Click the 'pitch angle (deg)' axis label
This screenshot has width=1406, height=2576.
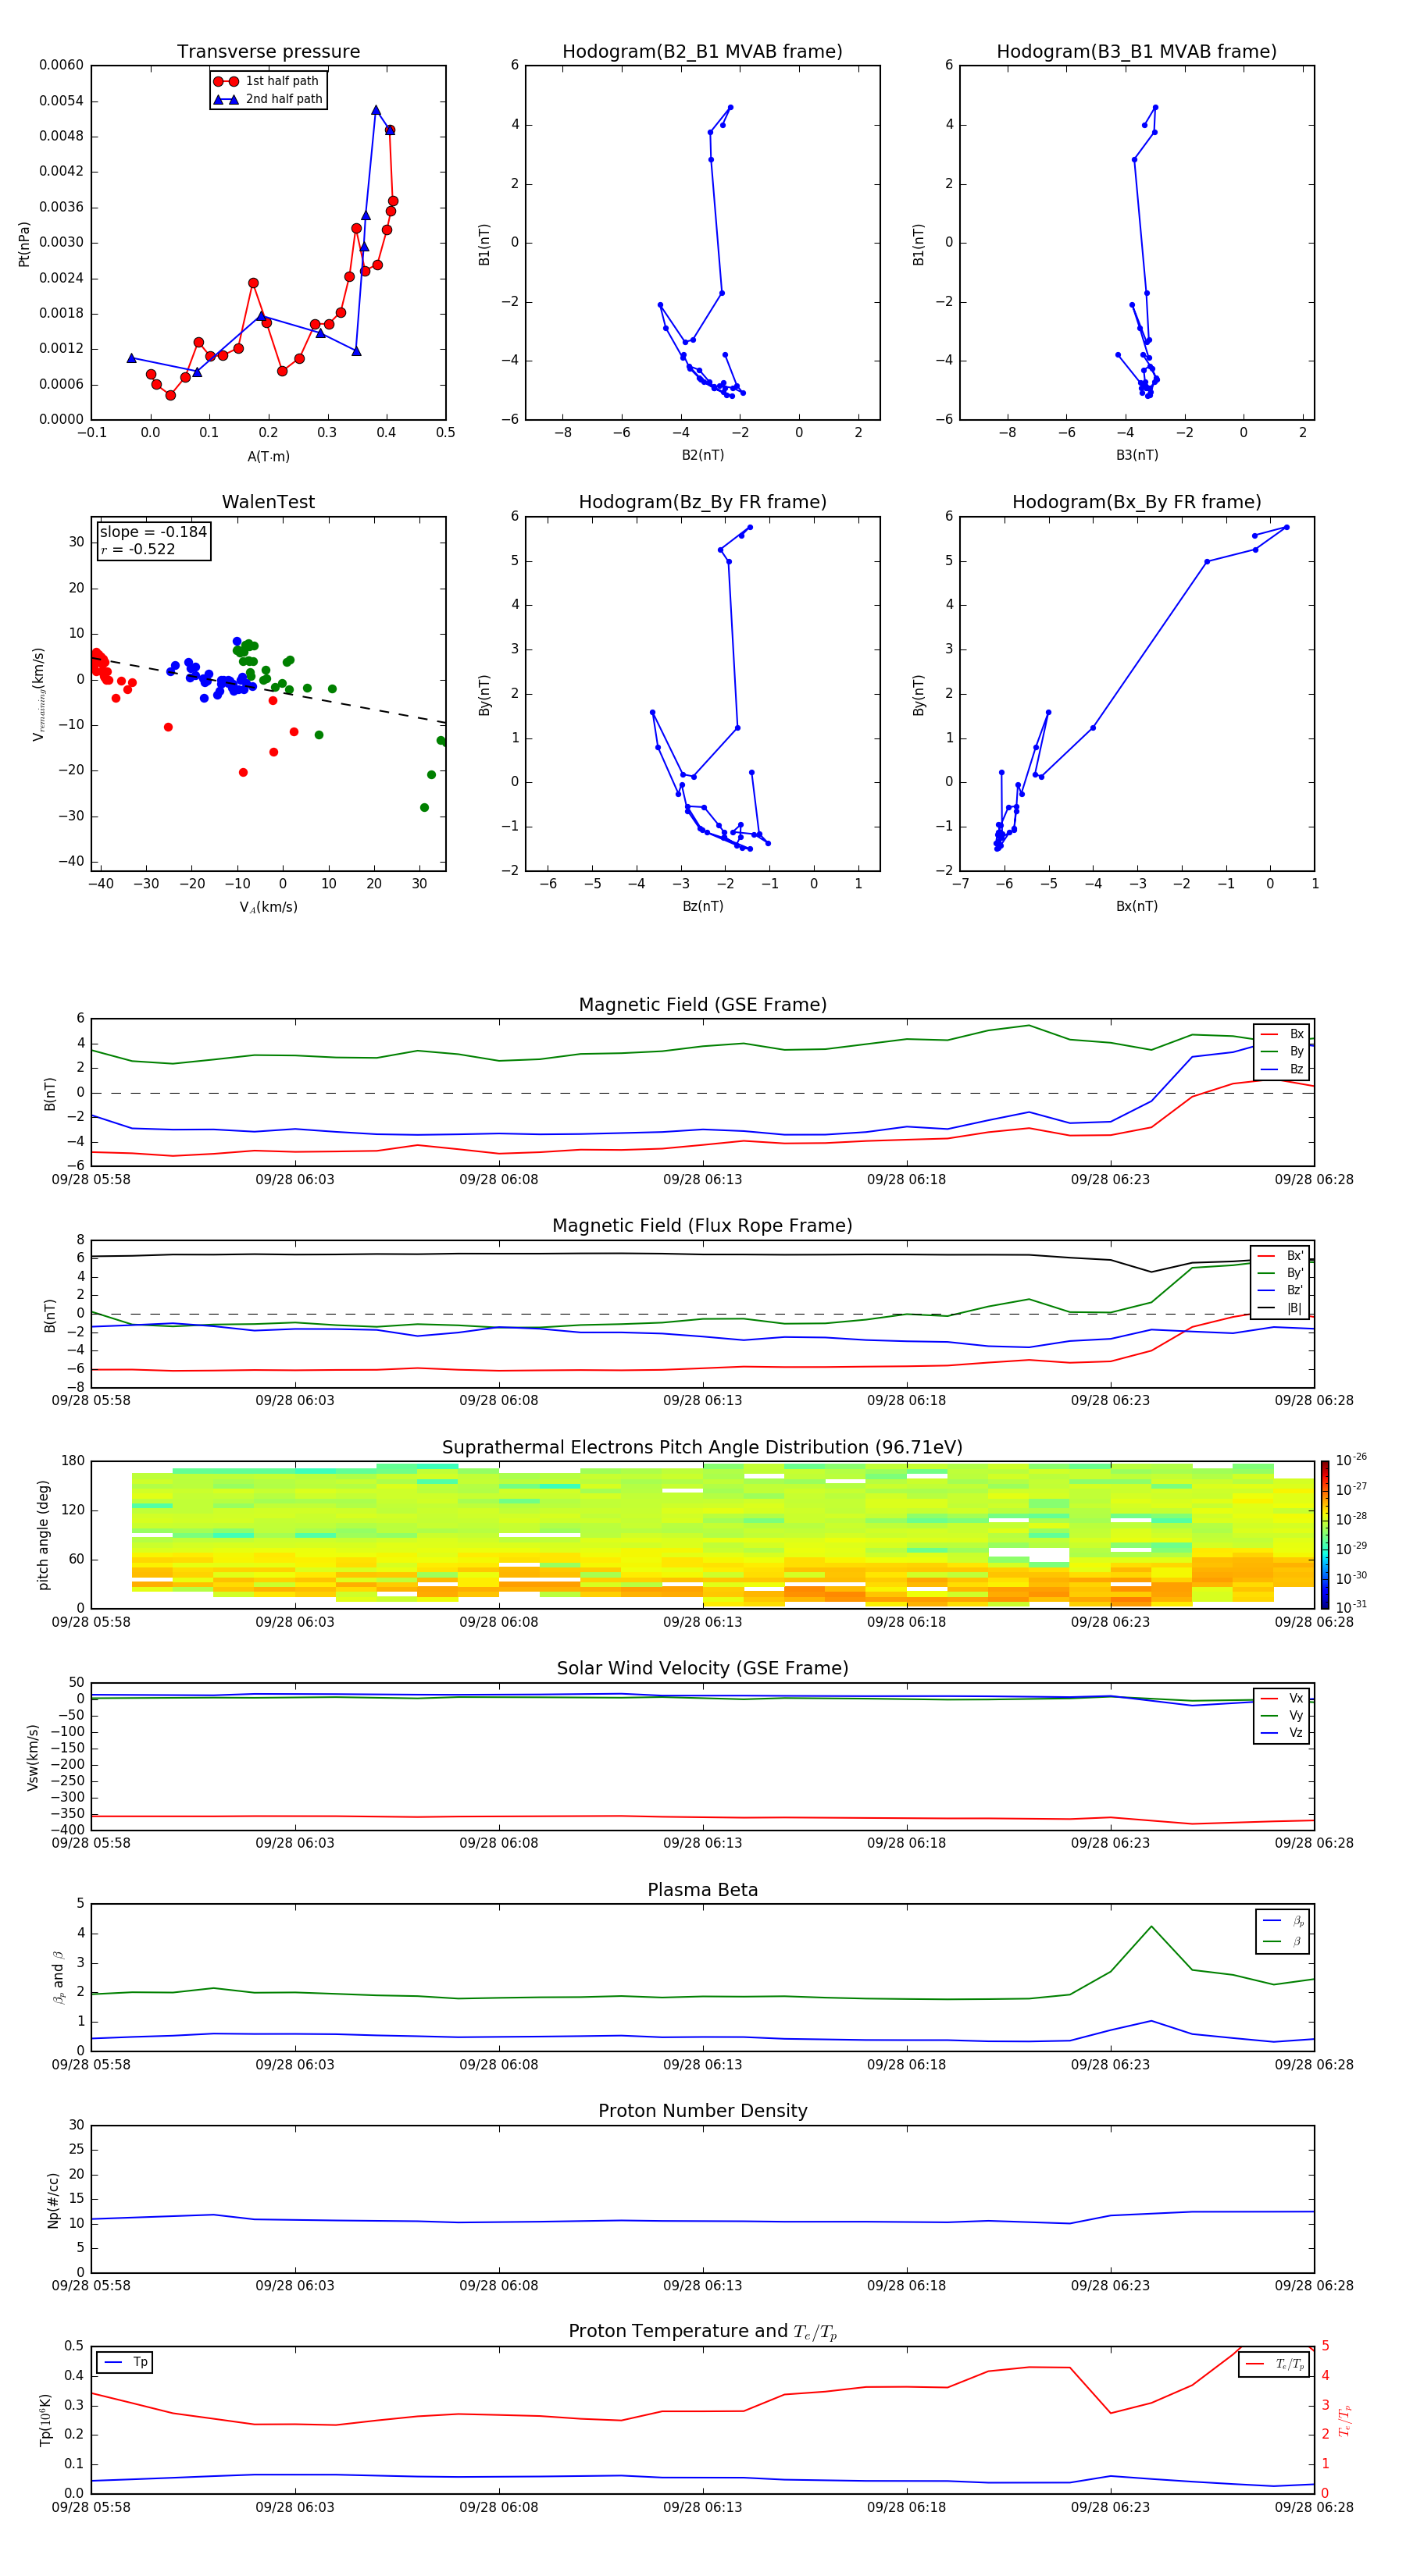[43, 1535]
